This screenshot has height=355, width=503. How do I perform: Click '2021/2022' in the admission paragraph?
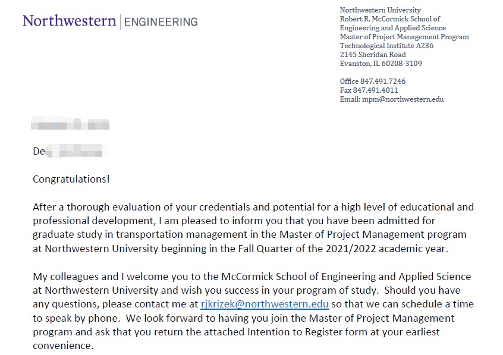(351, 249)
